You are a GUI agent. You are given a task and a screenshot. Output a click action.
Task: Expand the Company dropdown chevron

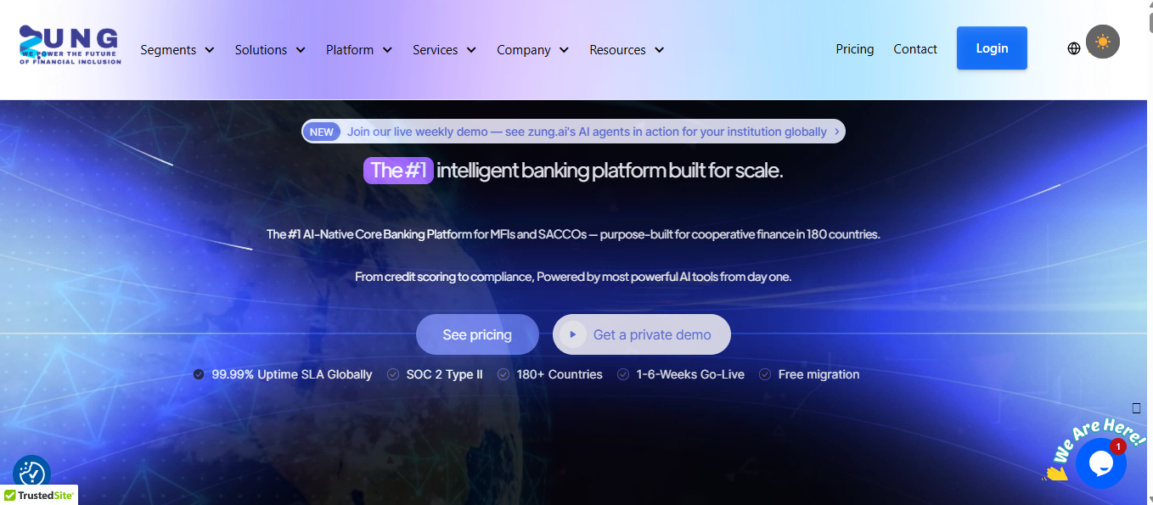[564, 50]
